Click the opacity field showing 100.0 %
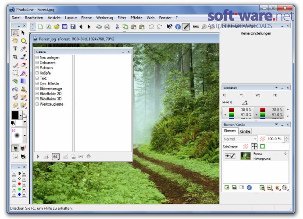The width and height of the screenshot is (303, 219). point(275,139)
